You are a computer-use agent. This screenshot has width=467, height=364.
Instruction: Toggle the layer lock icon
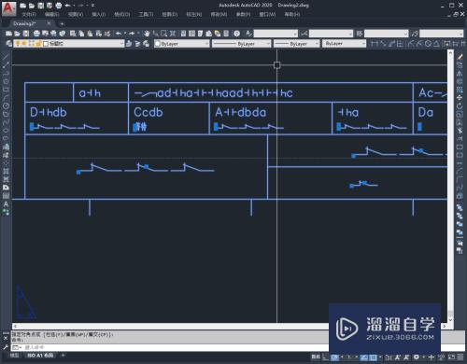38,43
